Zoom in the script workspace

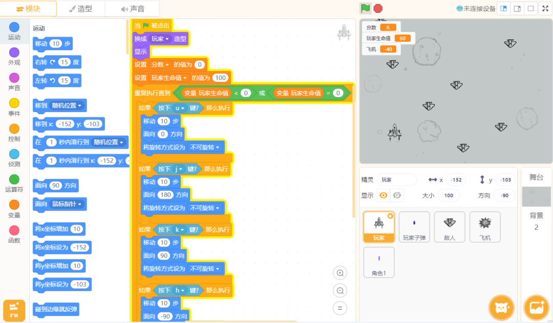[340, 273]
